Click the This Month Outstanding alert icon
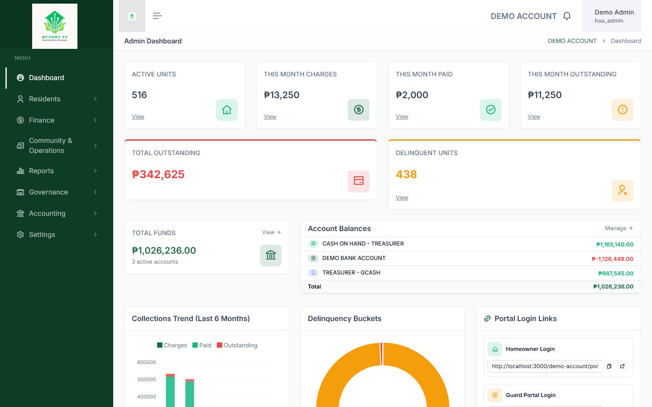The image size is (652, 407). coord(623,110)
